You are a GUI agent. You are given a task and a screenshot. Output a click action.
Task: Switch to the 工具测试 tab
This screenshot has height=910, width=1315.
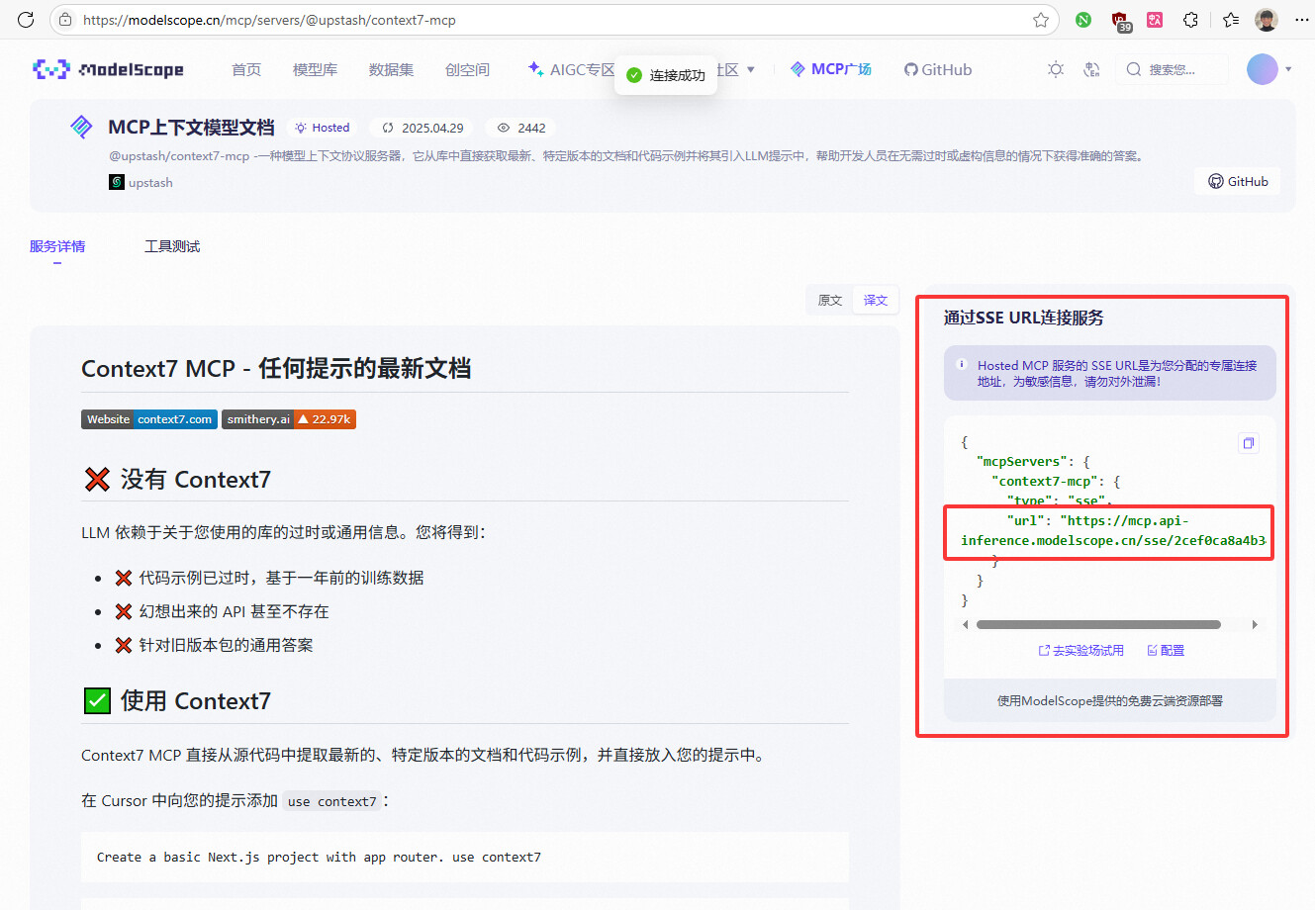point(172,246)
